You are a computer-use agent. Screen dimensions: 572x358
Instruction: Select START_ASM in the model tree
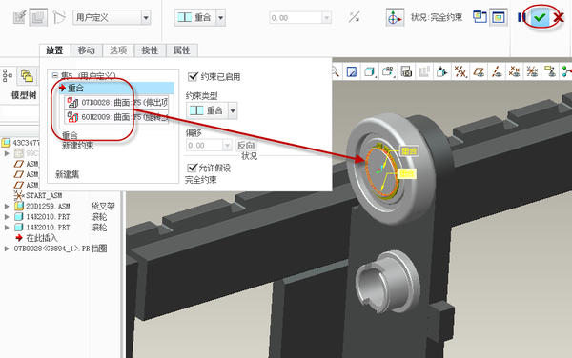38,195
